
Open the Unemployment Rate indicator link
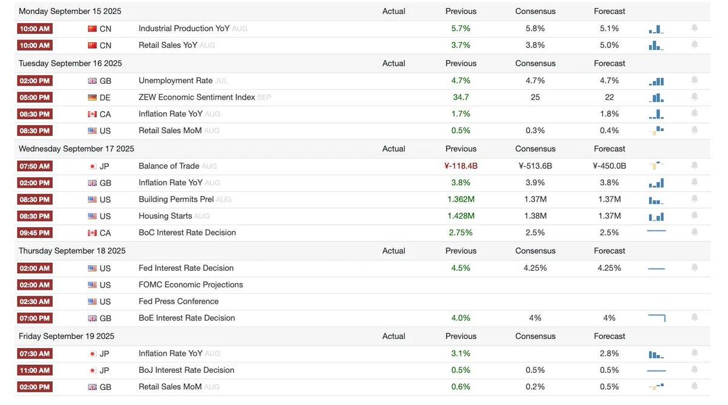[175, 80]
